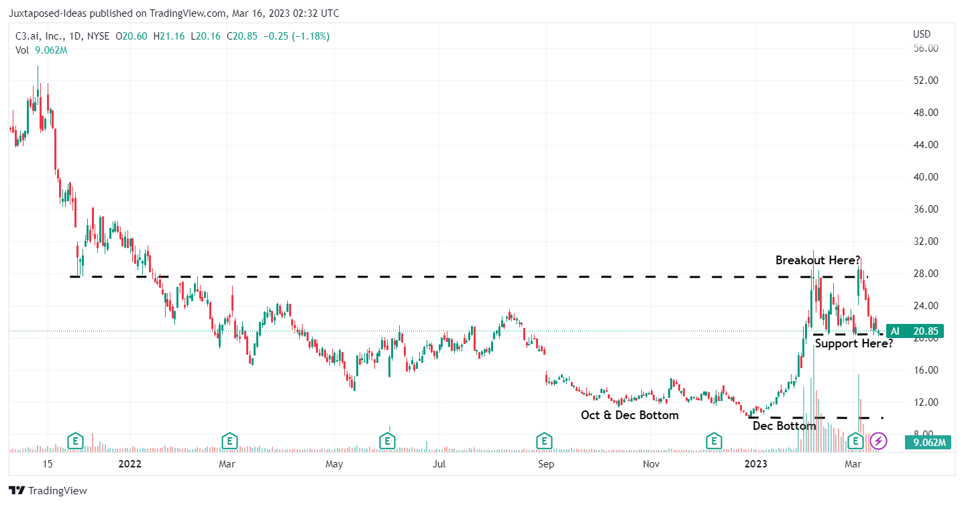Click the 2023 label on time axis
Screen dimensions: 964x505
click(x=756, y=464)
